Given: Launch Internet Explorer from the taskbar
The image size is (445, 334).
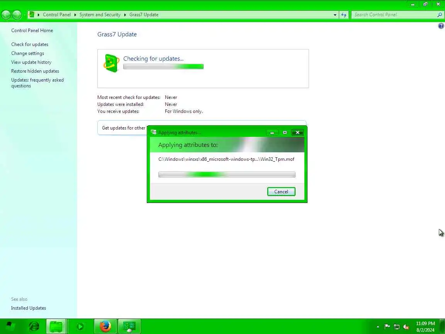Looking at the screenshot, I should (x=34, y=326).
